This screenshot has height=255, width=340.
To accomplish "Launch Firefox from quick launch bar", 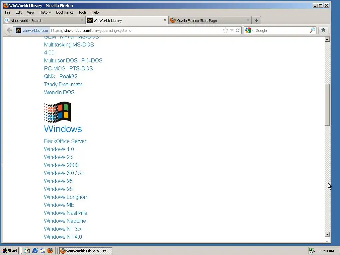I will coord(50,251).
